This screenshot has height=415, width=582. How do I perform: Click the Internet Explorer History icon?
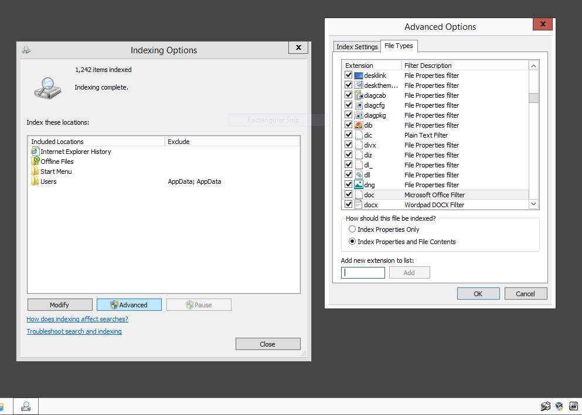point(35,152)
